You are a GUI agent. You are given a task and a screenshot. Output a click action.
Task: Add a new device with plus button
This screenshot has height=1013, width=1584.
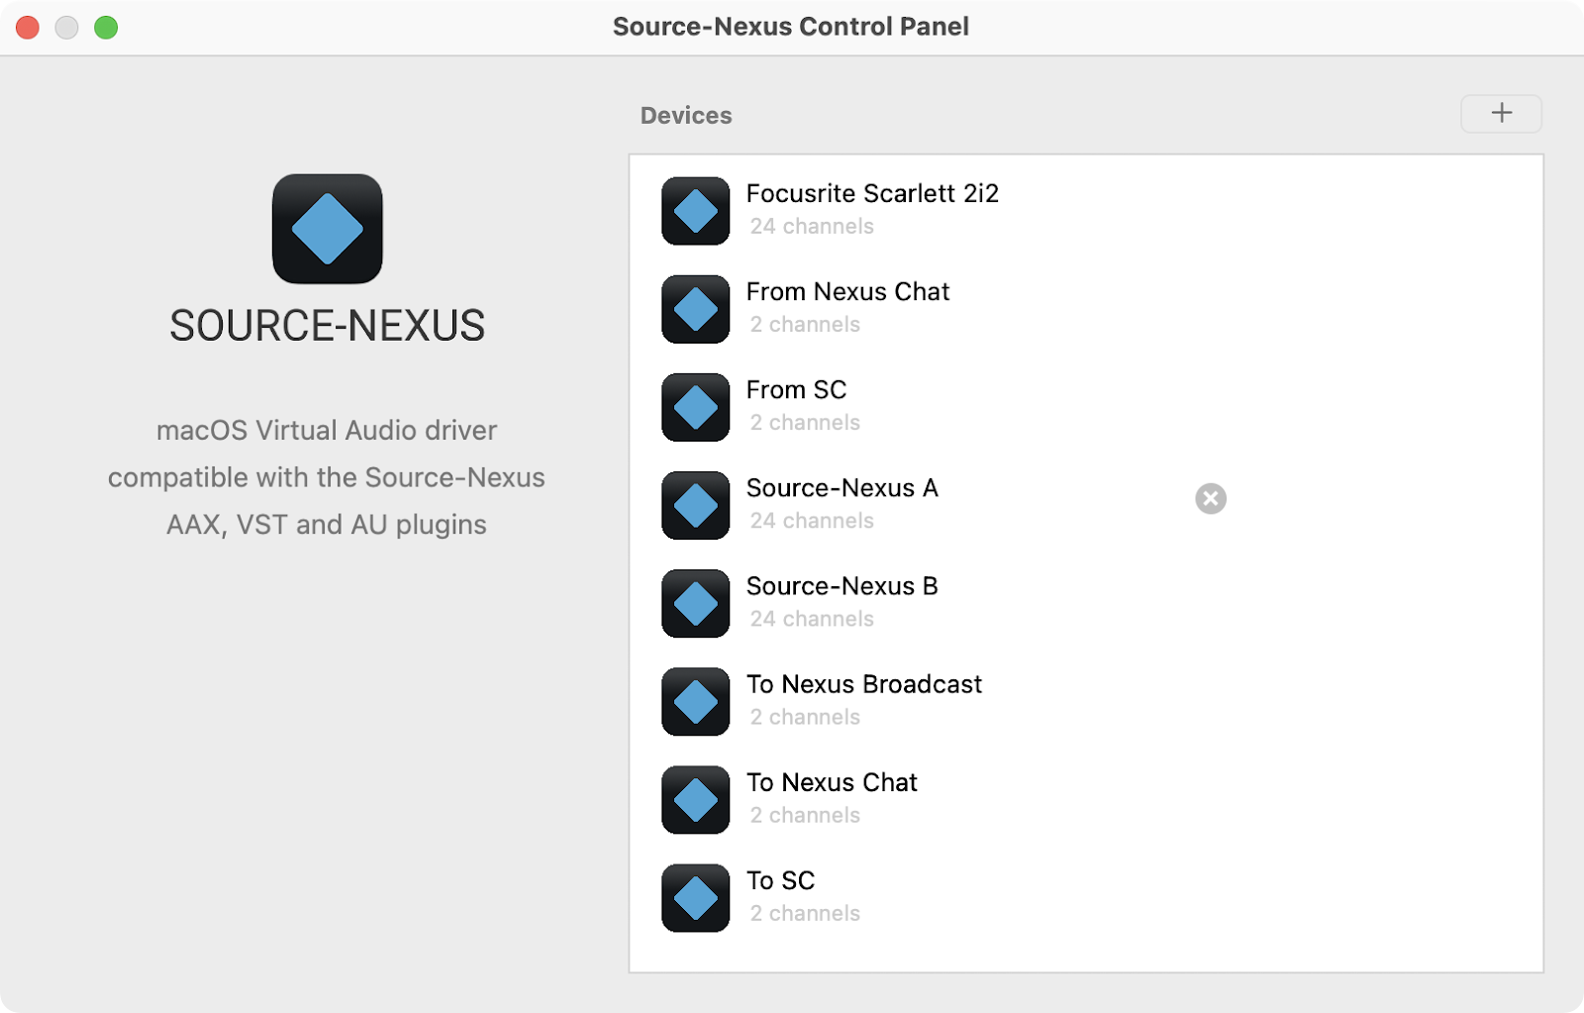tap(1501, 113)
